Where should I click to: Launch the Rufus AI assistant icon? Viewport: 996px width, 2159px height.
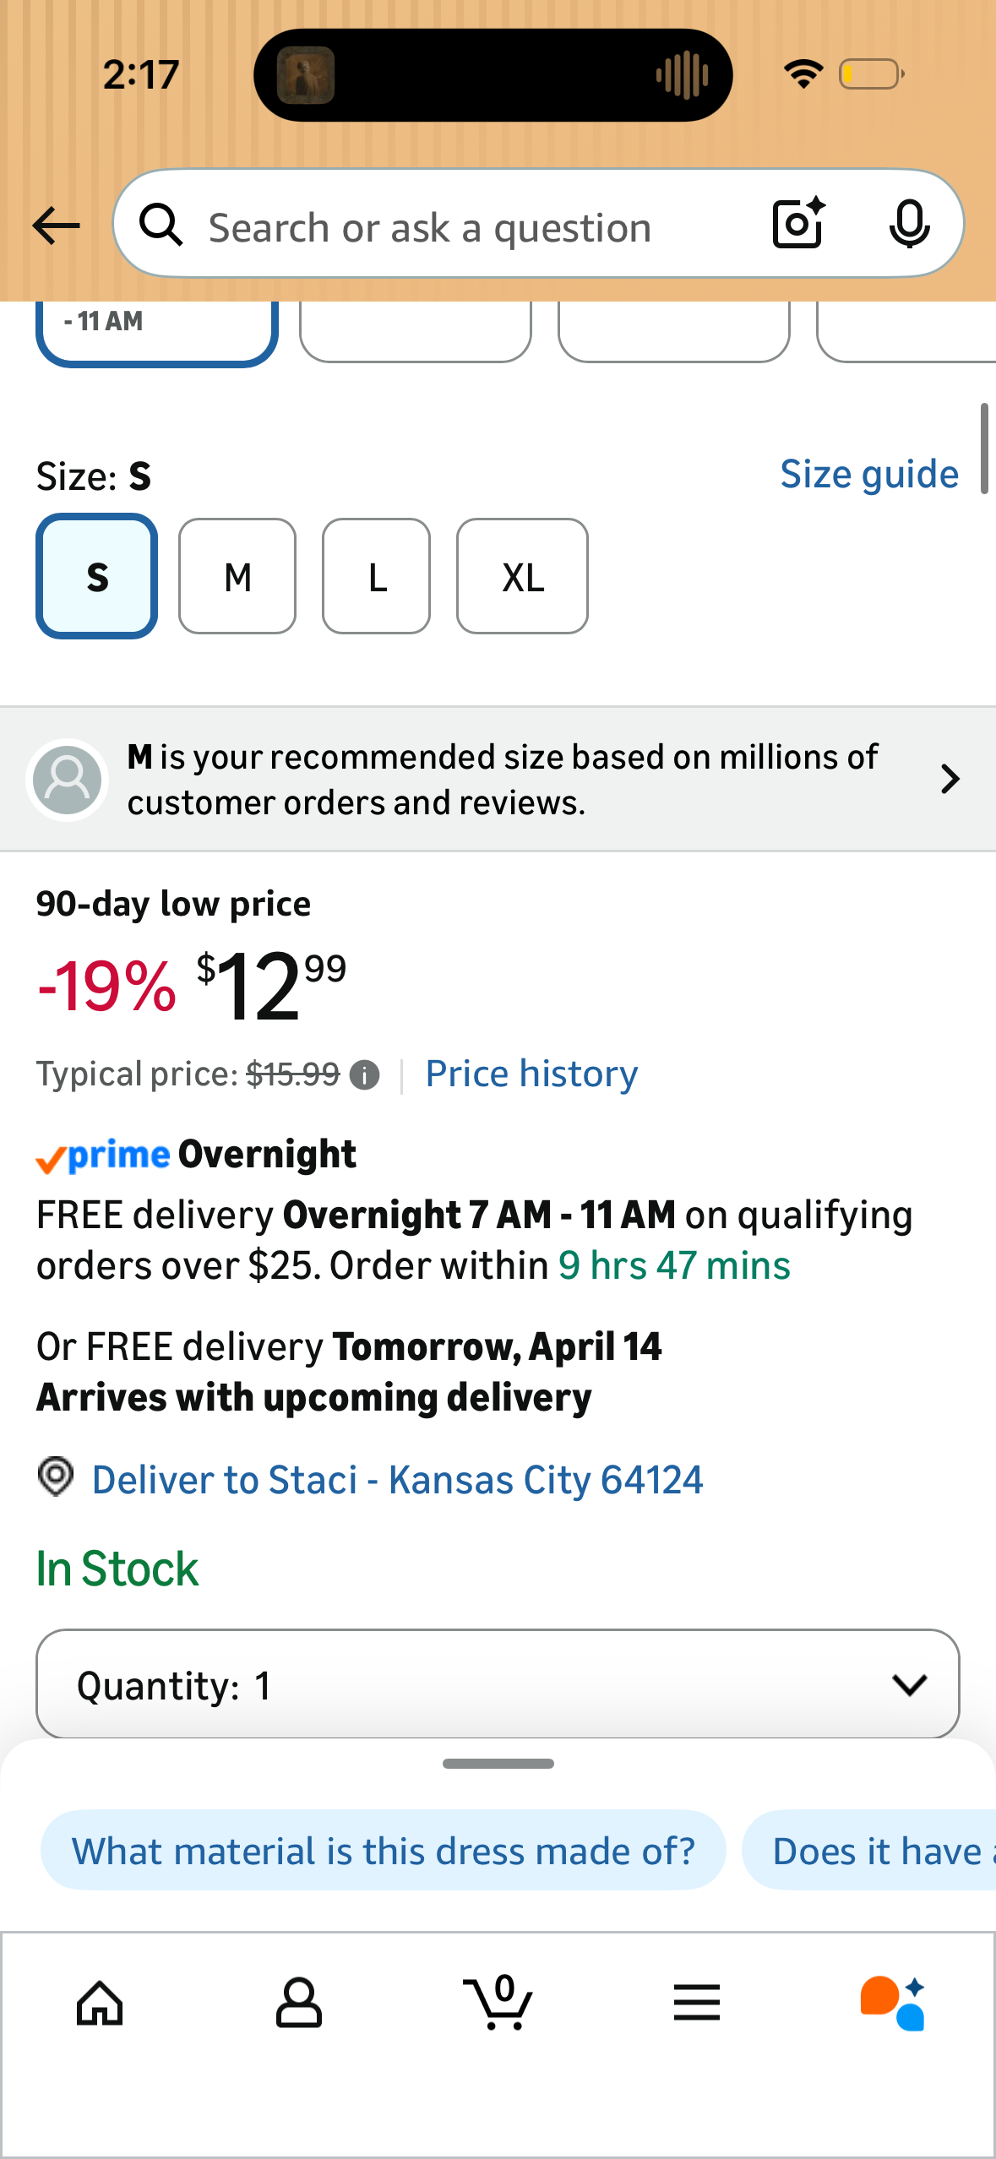coord(893,2003)
